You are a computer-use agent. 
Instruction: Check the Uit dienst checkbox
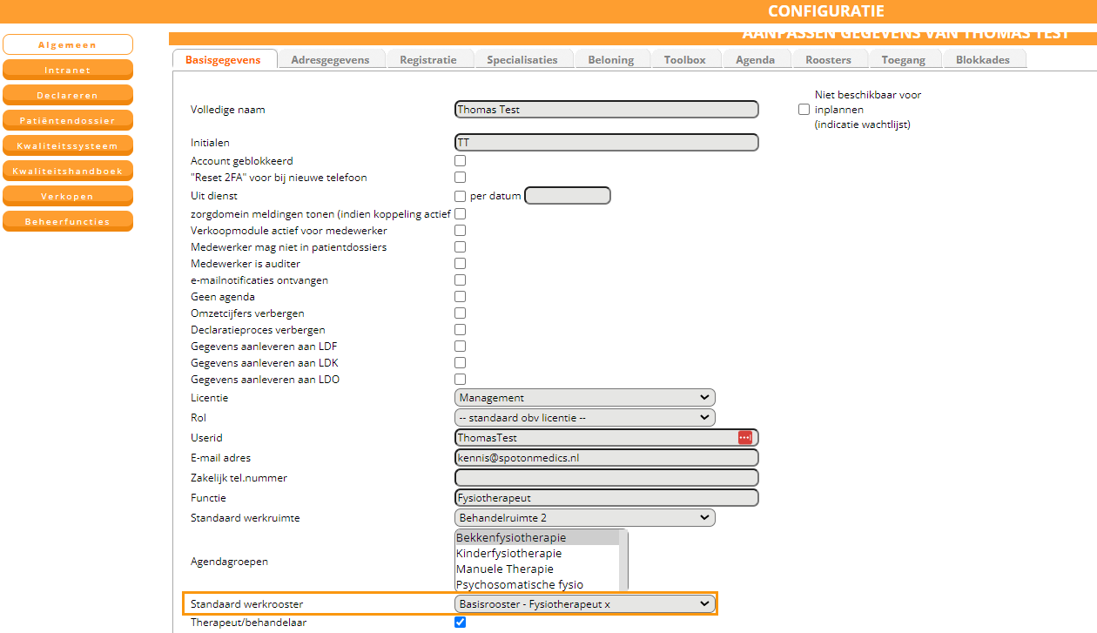tap(461, 196)
